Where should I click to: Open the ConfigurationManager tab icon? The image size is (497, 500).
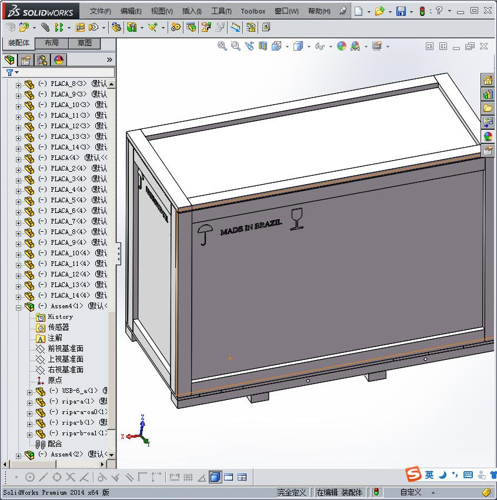click(x=42, y=60)
